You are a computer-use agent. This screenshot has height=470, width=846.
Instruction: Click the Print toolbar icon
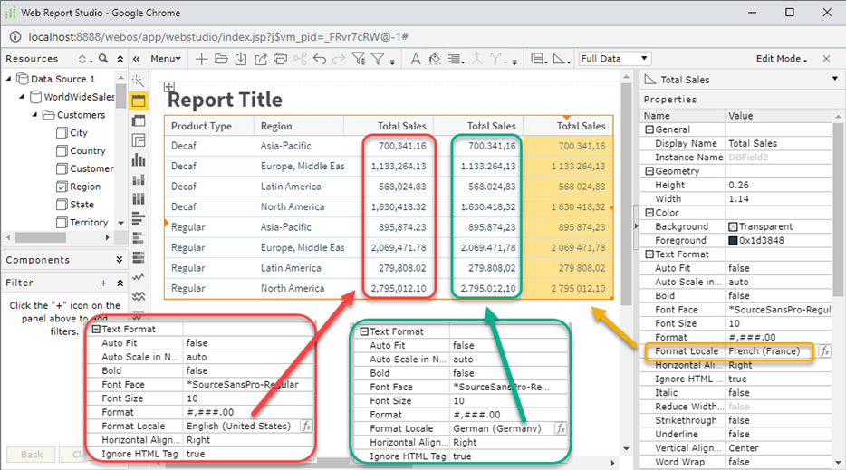[x=280, y=59]
